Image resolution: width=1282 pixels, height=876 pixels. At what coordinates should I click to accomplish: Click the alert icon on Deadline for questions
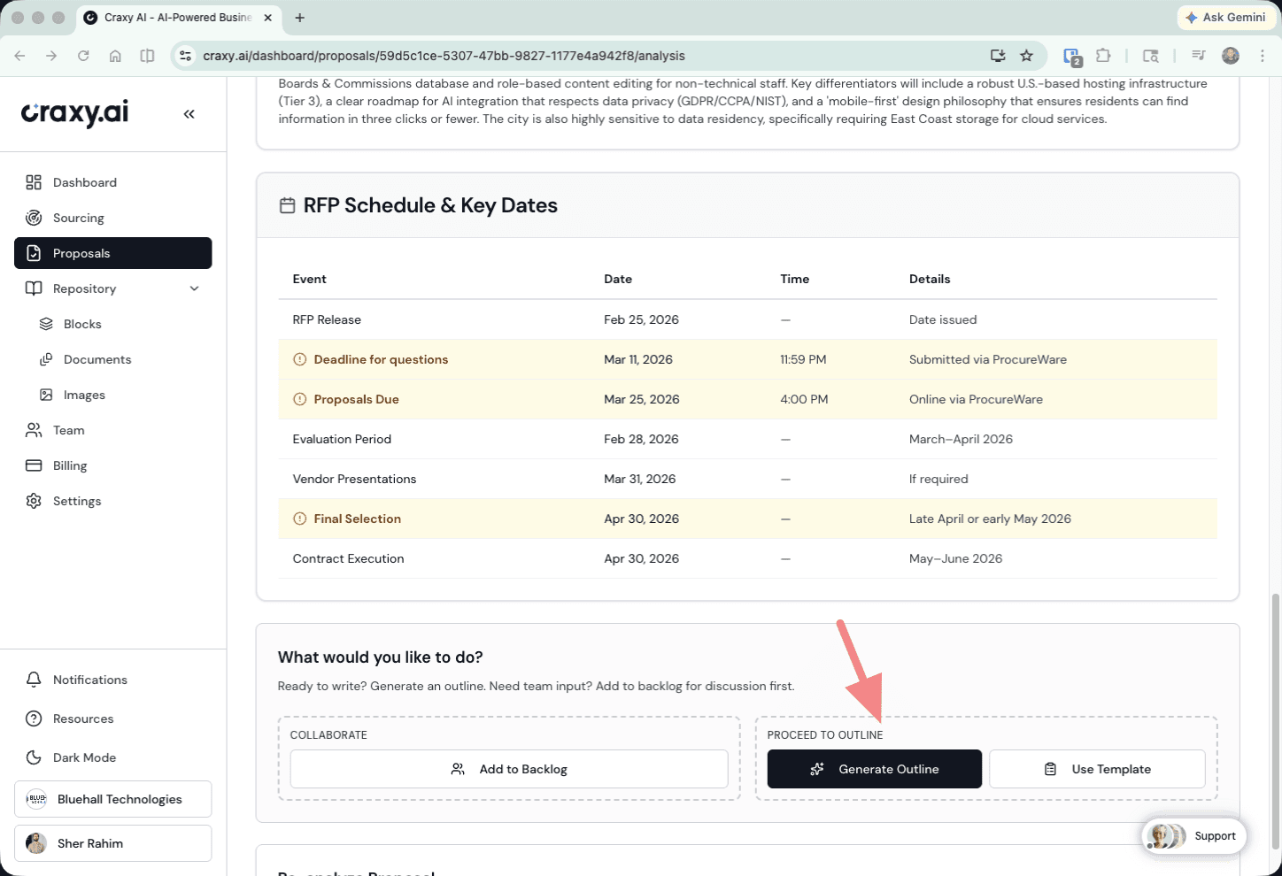(300, 359)
